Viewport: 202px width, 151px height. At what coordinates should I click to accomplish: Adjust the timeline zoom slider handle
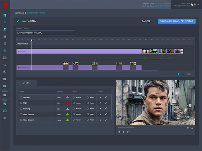(179, 74)
